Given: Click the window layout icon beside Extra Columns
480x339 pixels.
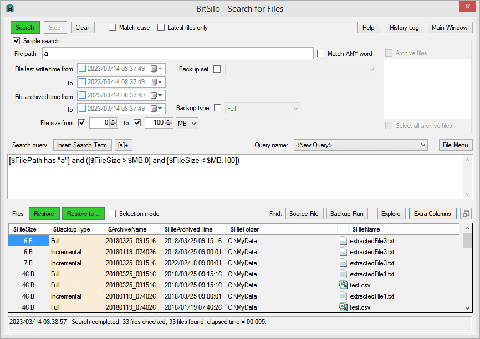Looking at the screenshot, I should pos(466,214).
